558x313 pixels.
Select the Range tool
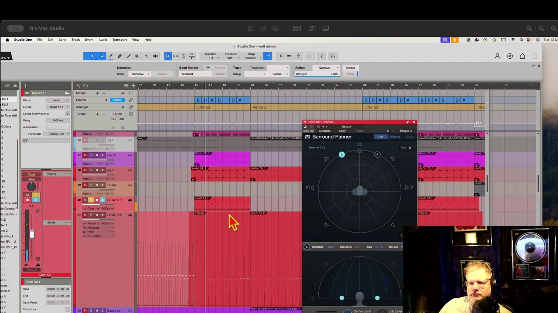coord(102,56)
